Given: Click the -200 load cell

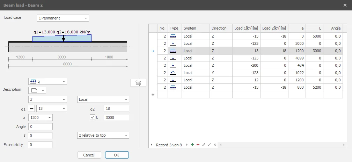Looking at the screenshot, I should [246, 65].
